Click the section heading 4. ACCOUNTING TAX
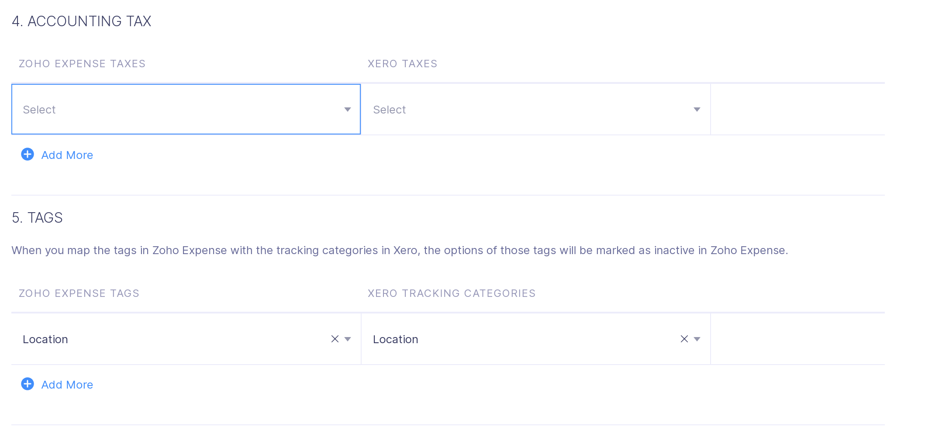 tap(82, 21)
